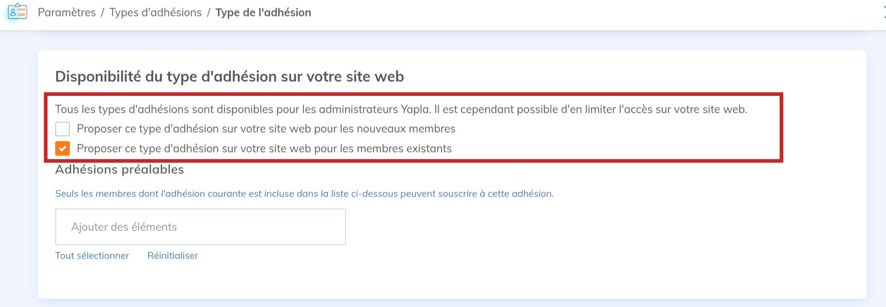Click the label text ending in nouveaux membres
Image resolution: width=886 pixels, height=307 pixels.
(266, 129)
